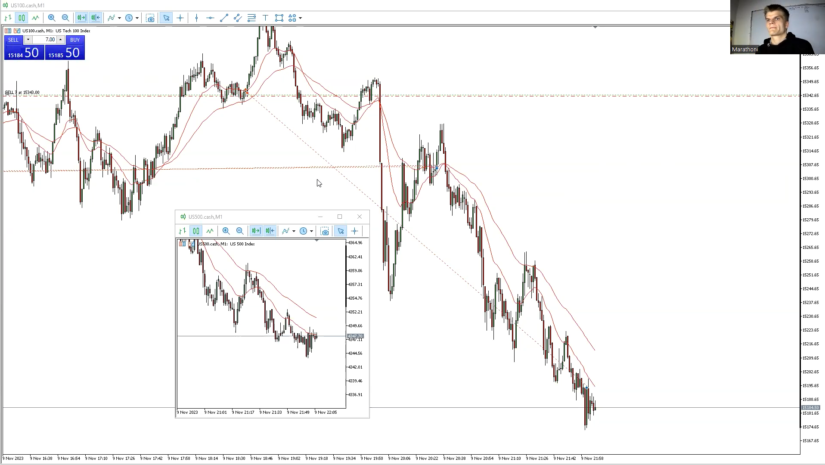
Task: Add a text label with the Text tool
Action: pyautogui.click(x=265, y=18)
